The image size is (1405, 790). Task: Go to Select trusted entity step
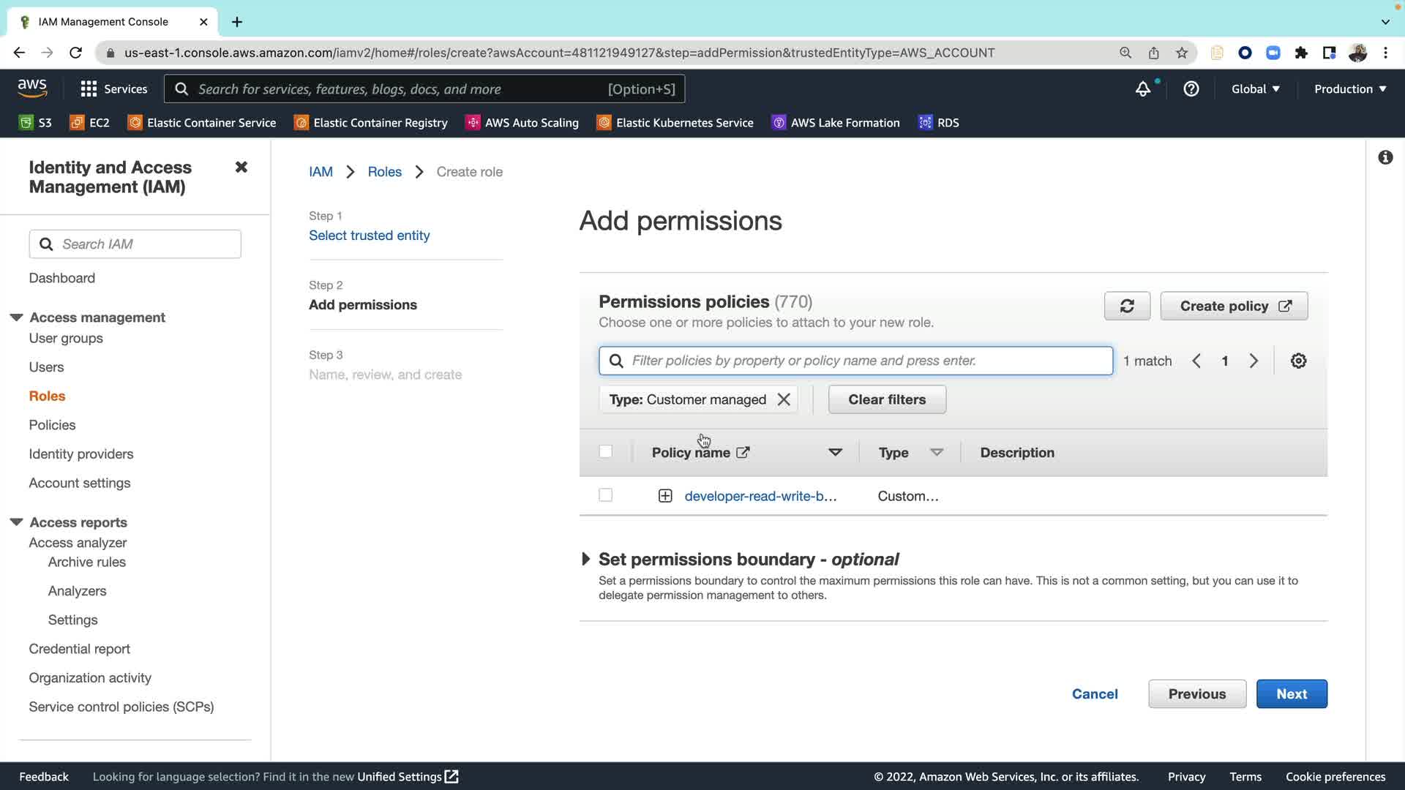(369, 236)
